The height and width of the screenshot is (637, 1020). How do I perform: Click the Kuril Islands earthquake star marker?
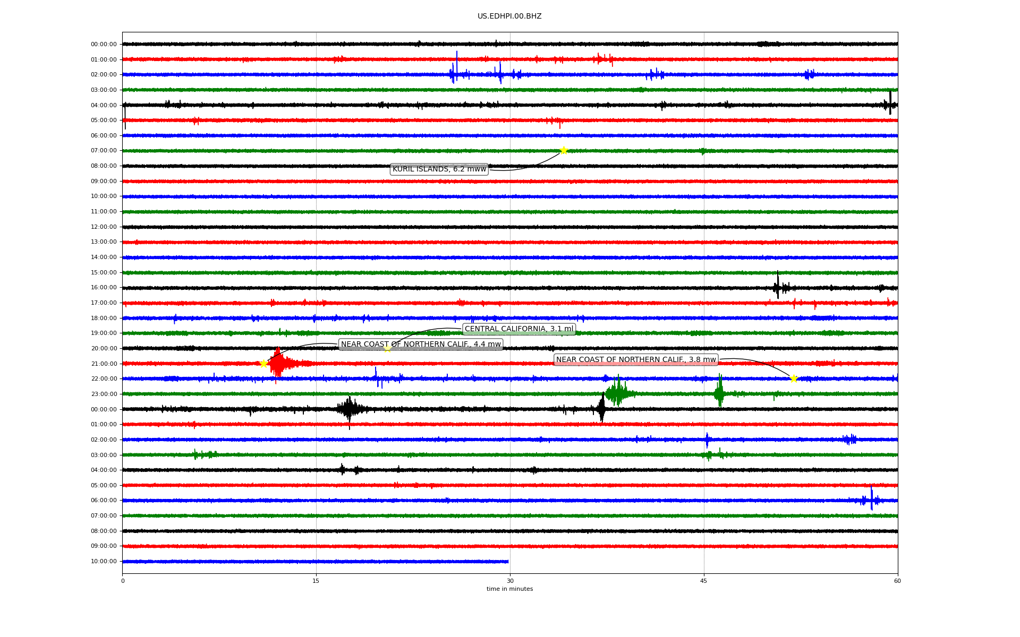click(564, 150)
